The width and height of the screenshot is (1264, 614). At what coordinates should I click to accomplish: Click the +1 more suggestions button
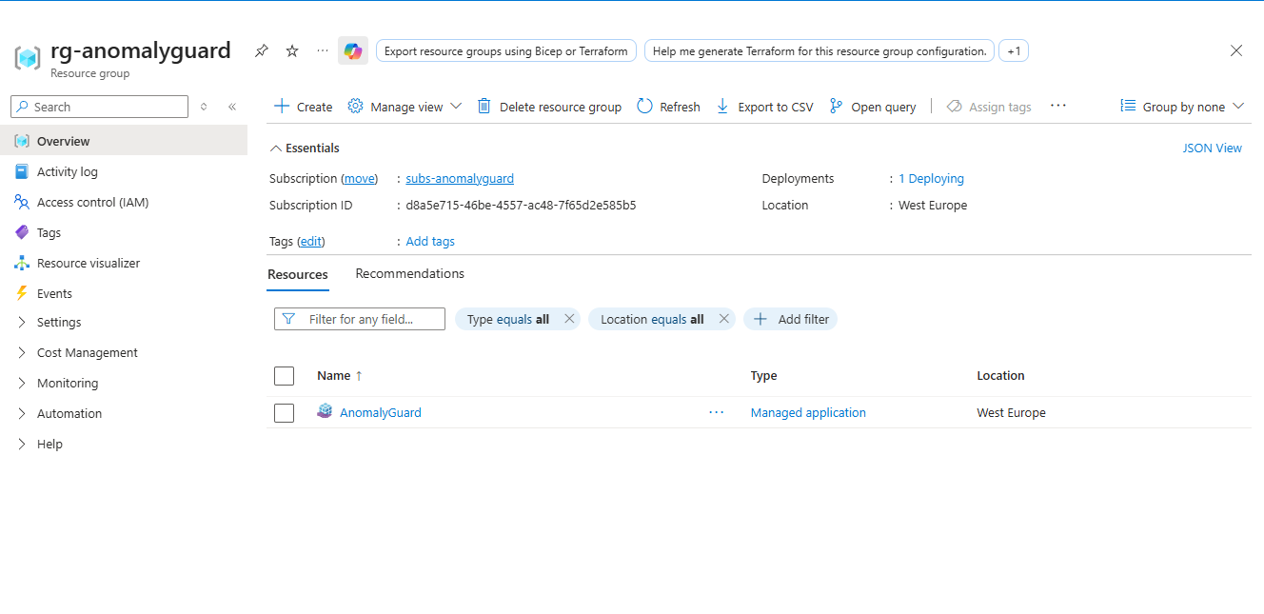1014,51
